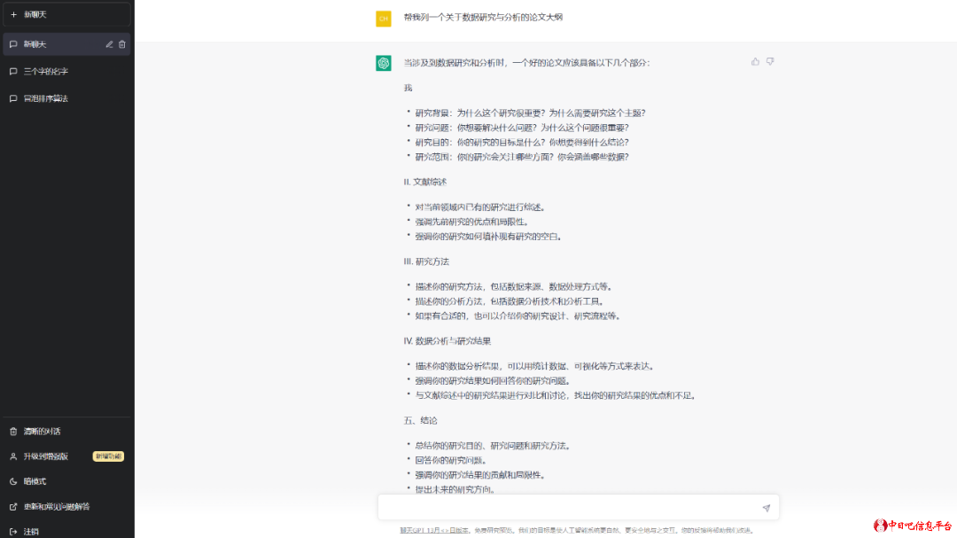957x538 pixels.
Task: Click the ChatGPT green avatar icon
Action: pos(383,63)
